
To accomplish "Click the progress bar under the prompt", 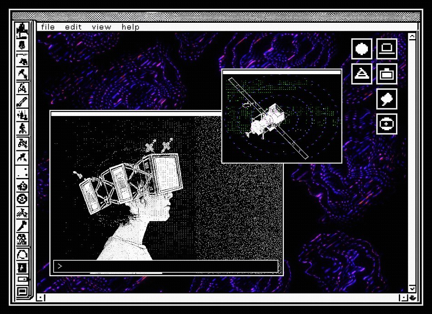I will pos(126,273).
